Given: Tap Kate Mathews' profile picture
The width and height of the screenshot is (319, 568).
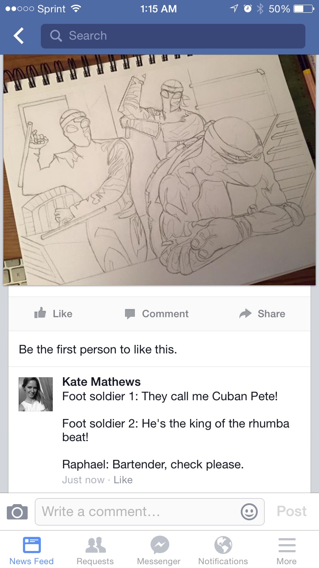Looking at the screenshot, I should coord(36,394).
